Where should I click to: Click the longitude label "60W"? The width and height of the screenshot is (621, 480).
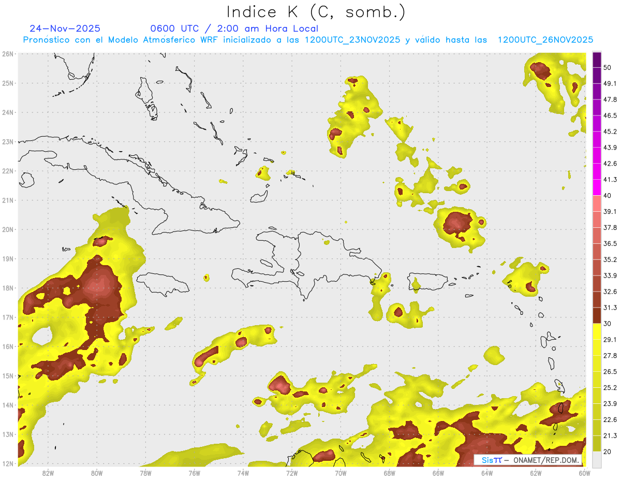coord(584,473)
